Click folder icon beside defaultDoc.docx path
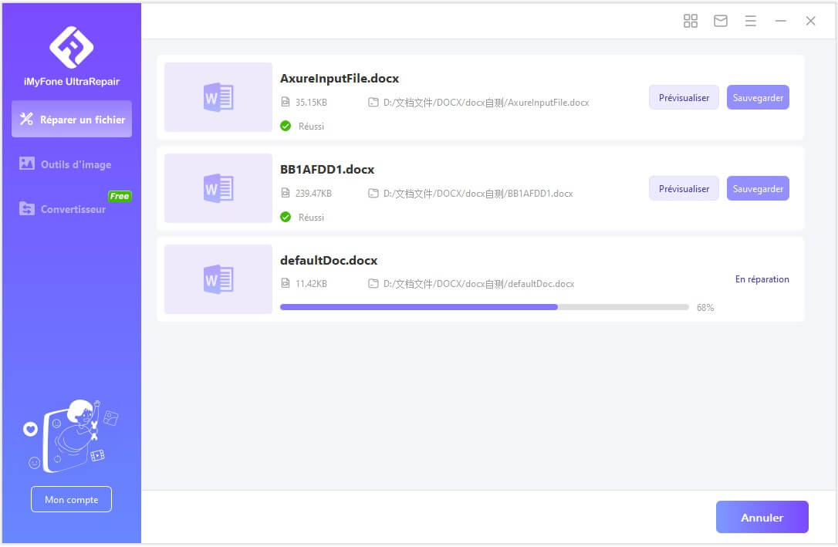Screen dimensions: 838x547 [x=373, y=284]
